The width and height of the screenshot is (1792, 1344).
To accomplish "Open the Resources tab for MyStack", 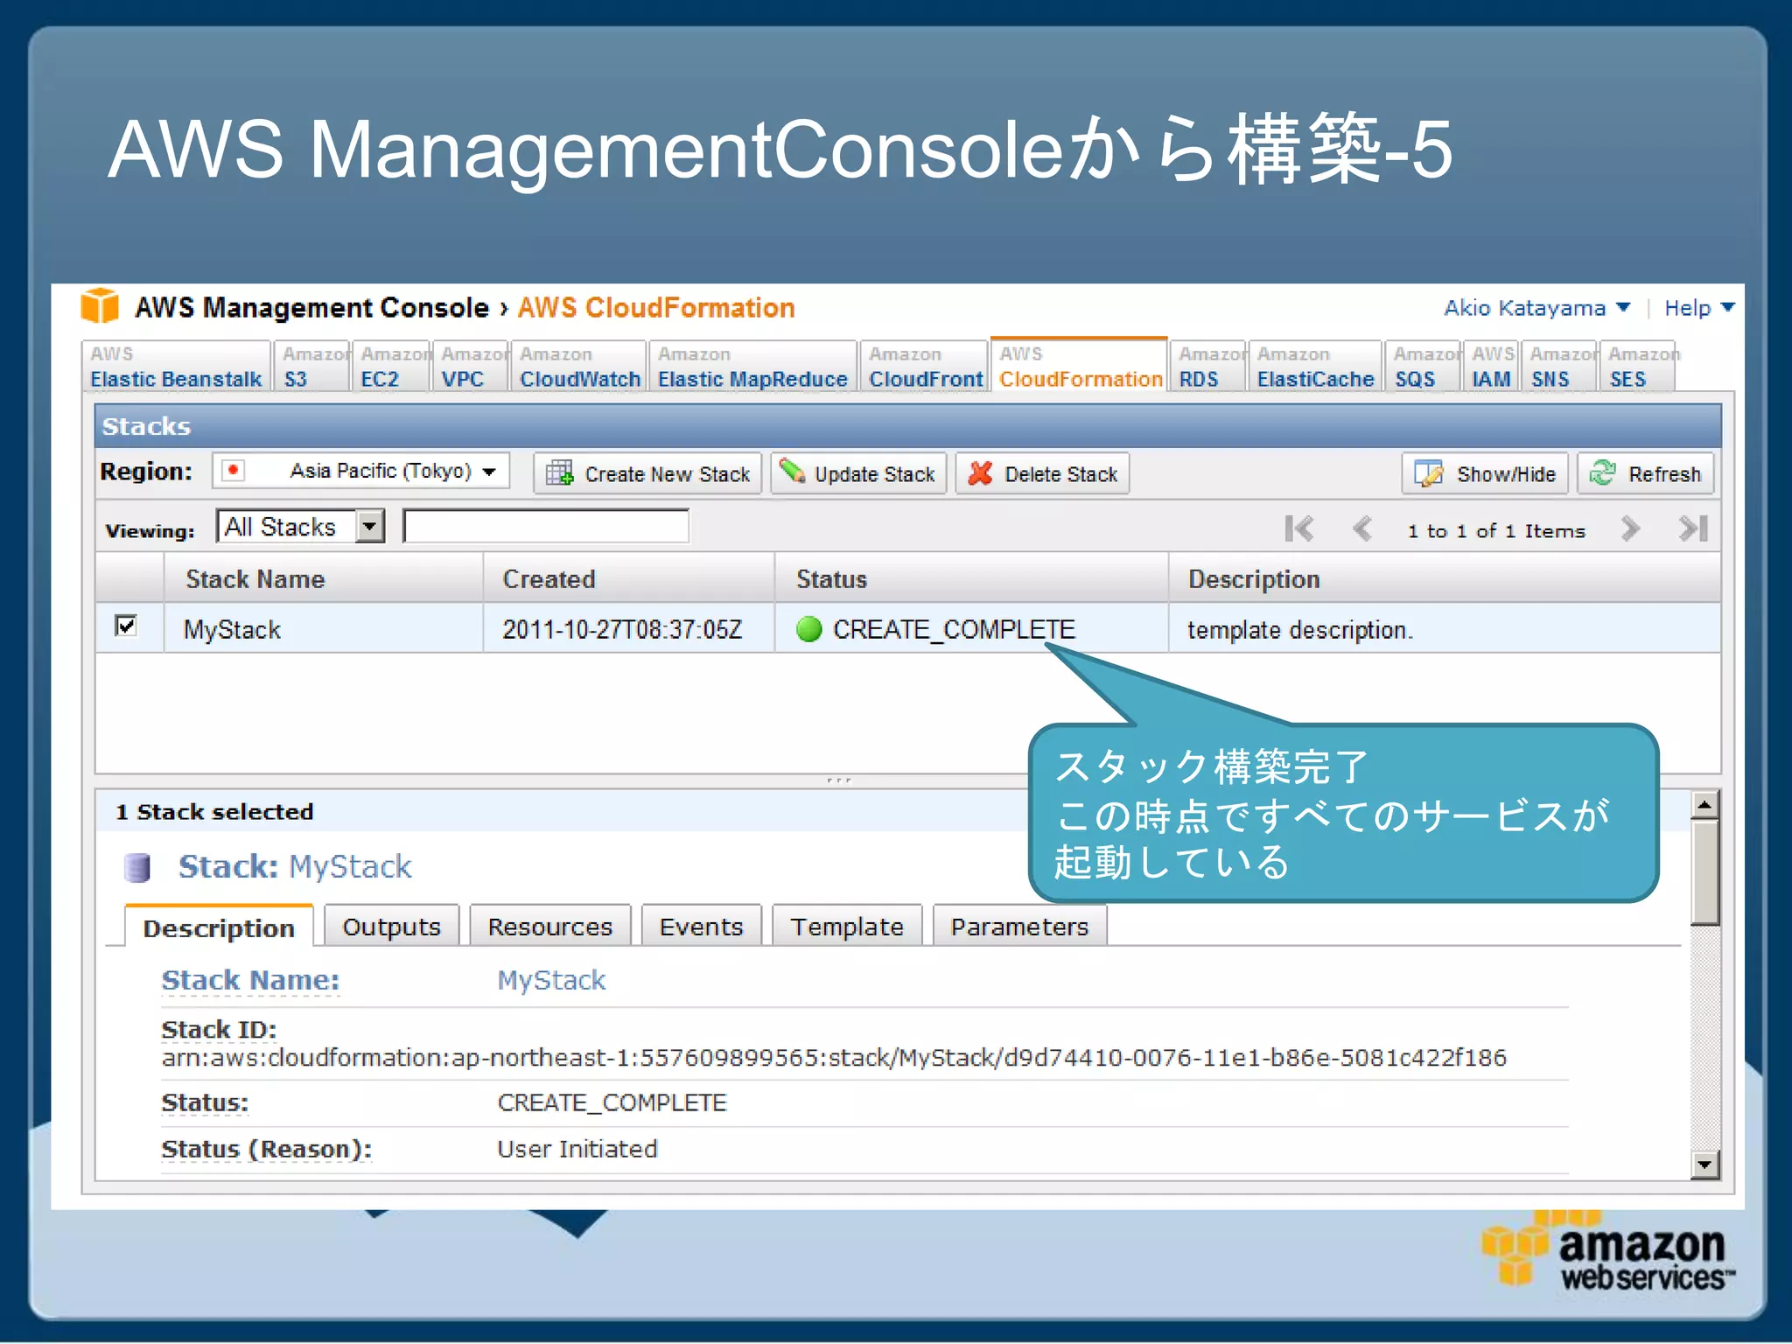I will coord(549,926).
